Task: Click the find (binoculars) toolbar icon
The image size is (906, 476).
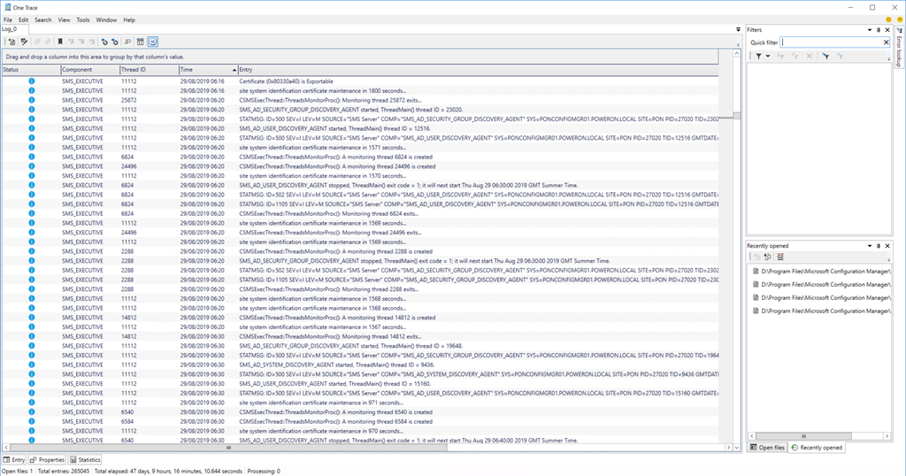Action: tap(127, 41)
